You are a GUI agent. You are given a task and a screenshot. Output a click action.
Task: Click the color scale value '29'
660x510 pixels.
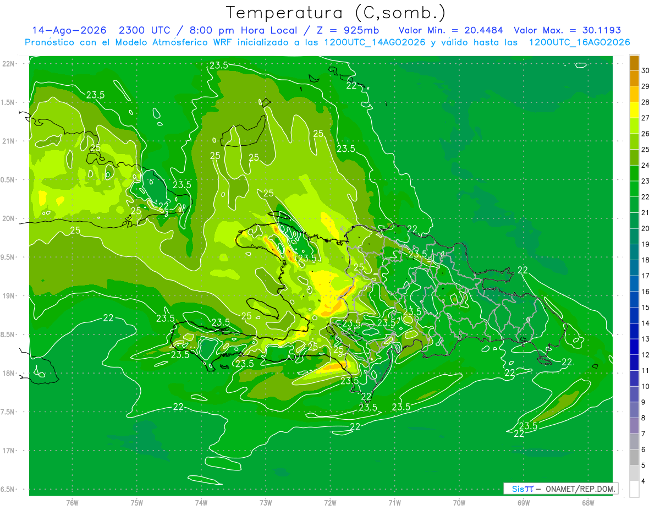[x=646, y=86]
